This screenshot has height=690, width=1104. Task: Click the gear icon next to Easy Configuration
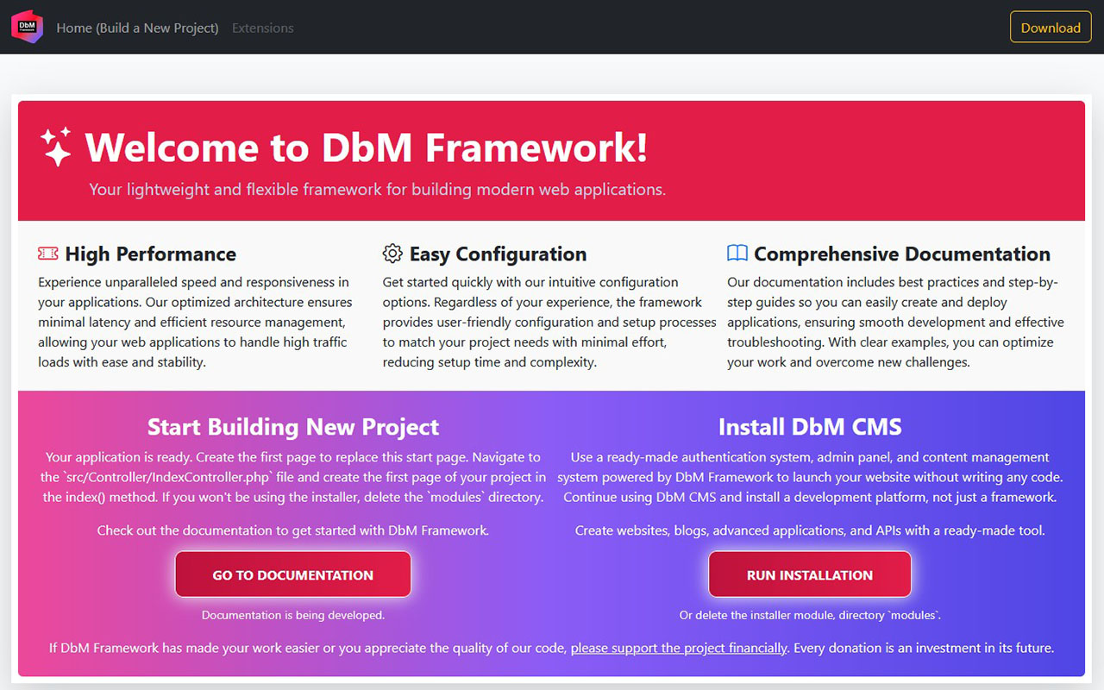[x=392, y=253]
